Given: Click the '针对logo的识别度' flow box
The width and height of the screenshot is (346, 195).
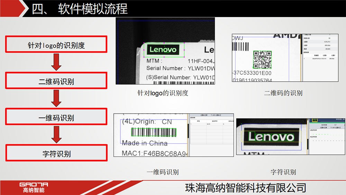Looking at the screenshot, I should pos(56,44).
